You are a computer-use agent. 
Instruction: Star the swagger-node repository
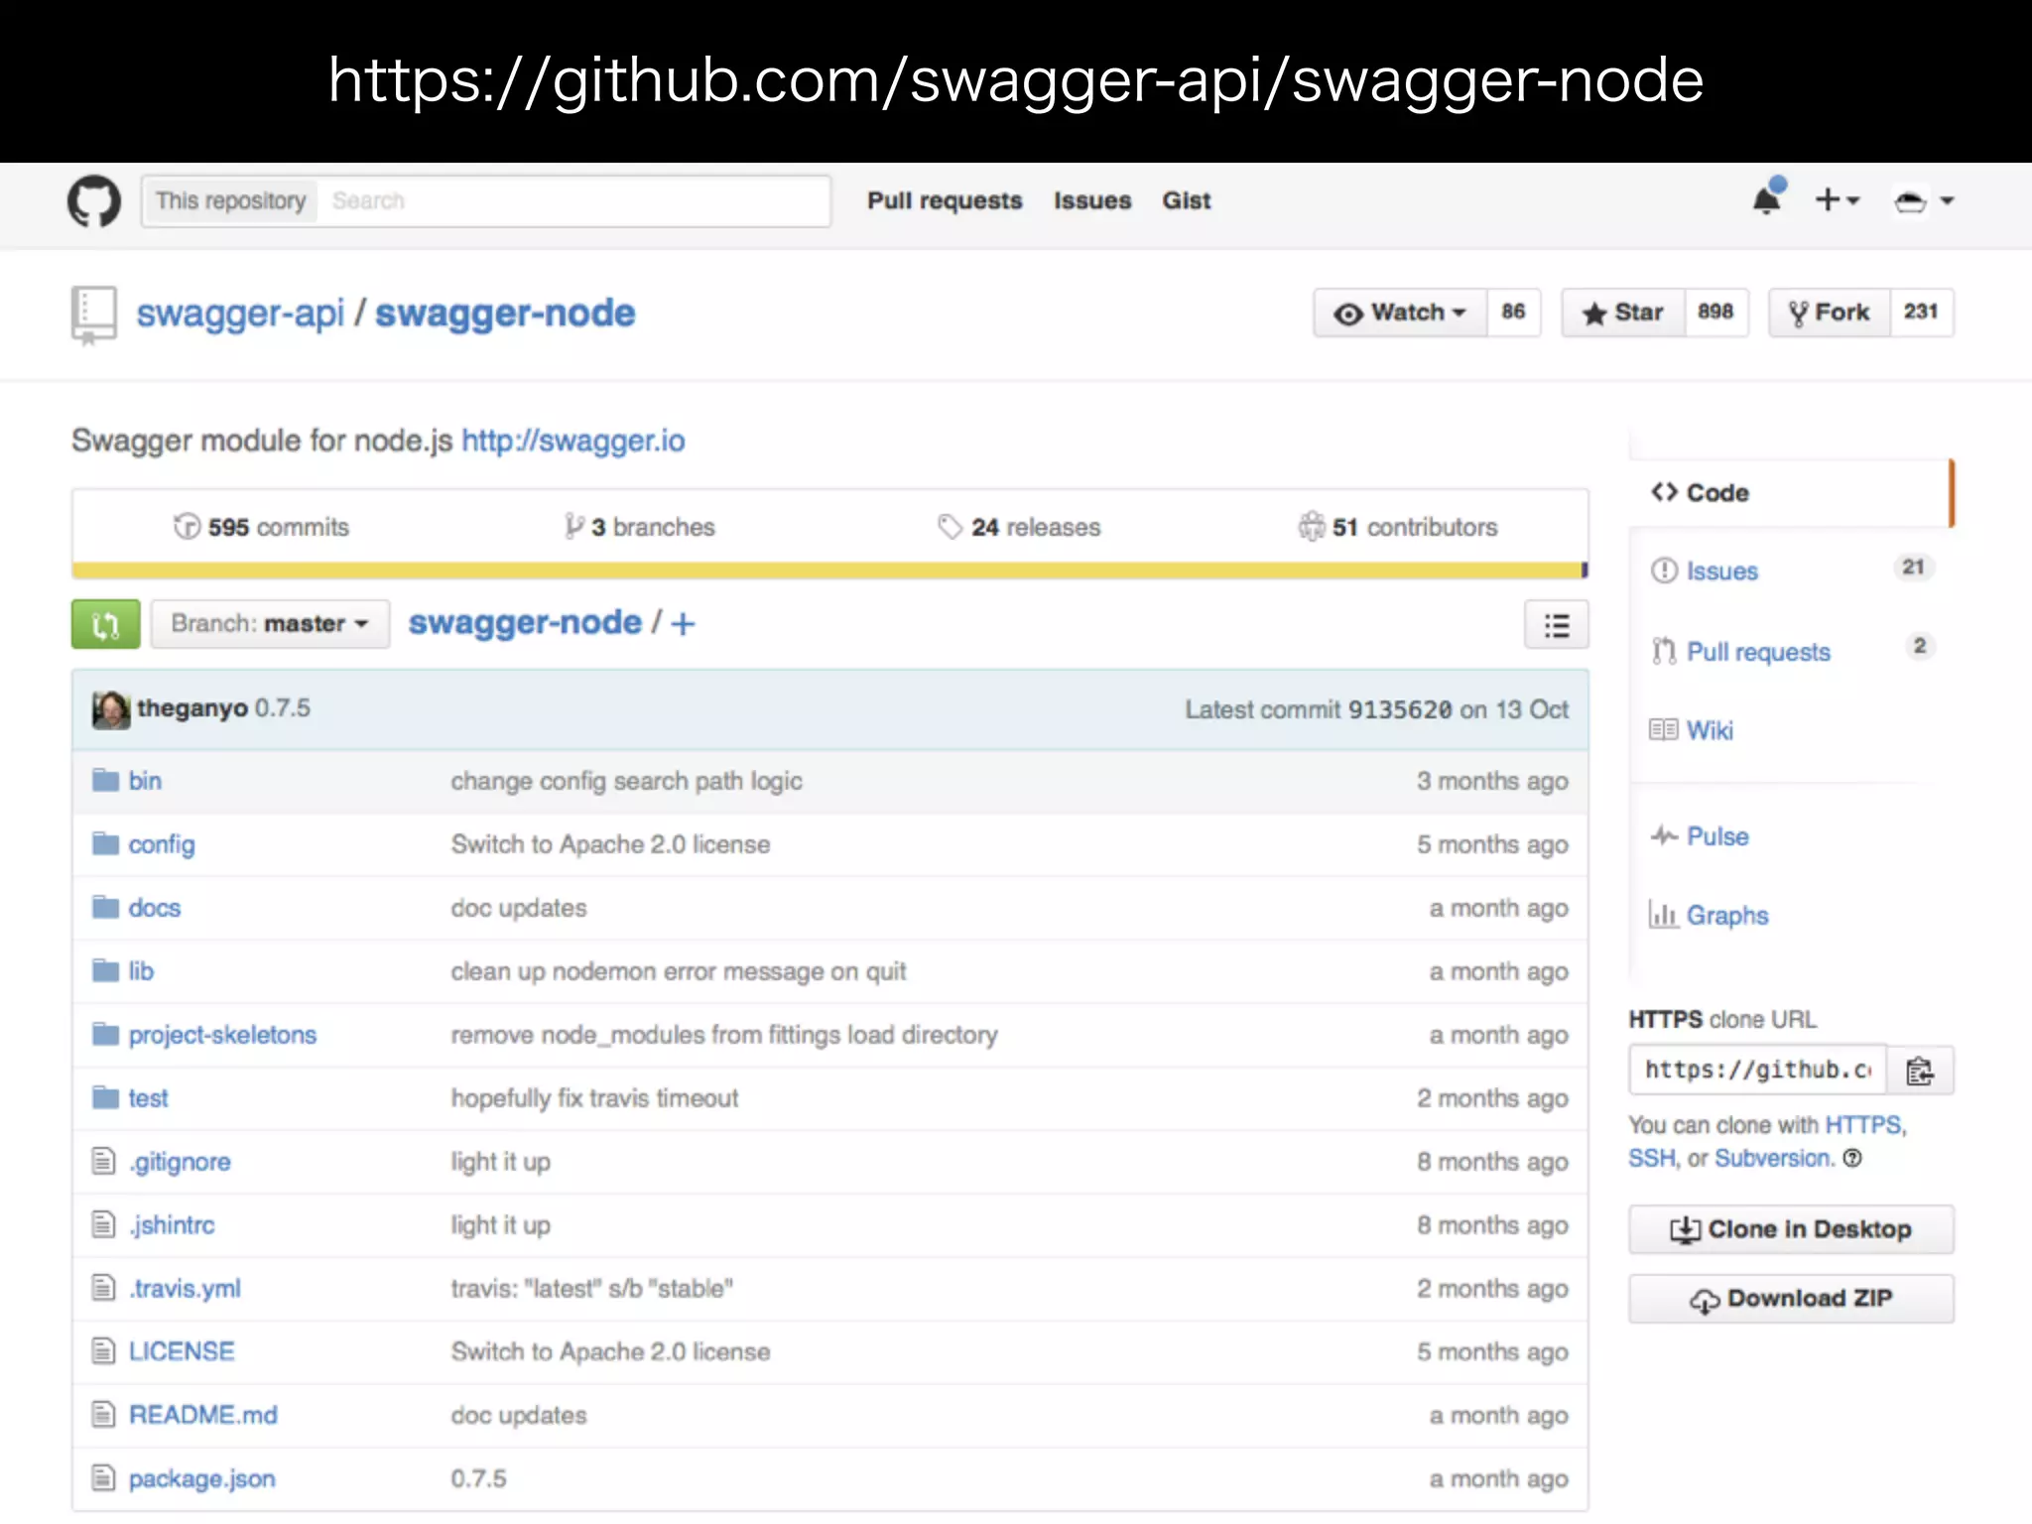(1623, 313)
